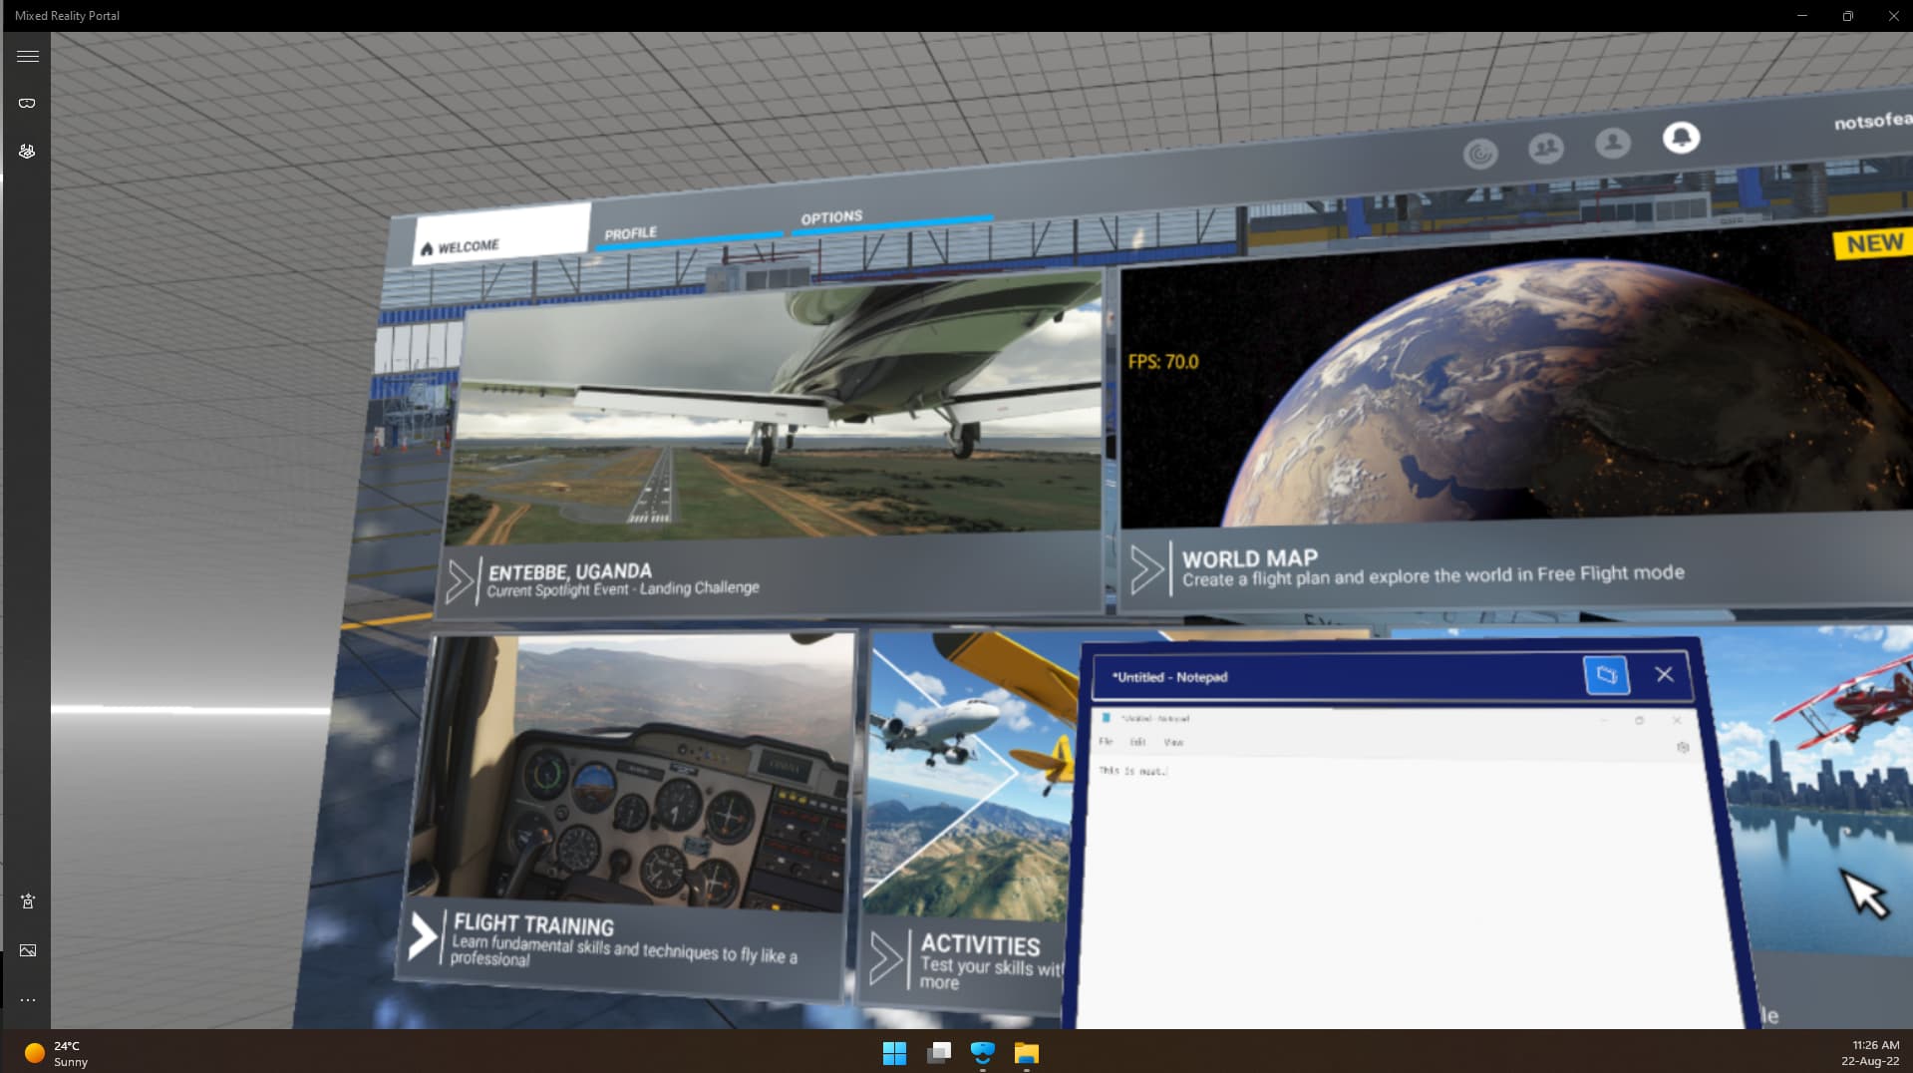1913x1073 pixels.
Task: Open the Edit menu in Notepad
Action: coord(1137,742)
